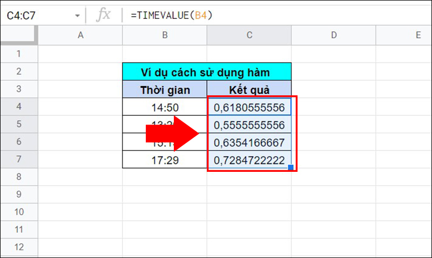Select the column E header
This screenshot has height=258, width=432.
[418, 36]
